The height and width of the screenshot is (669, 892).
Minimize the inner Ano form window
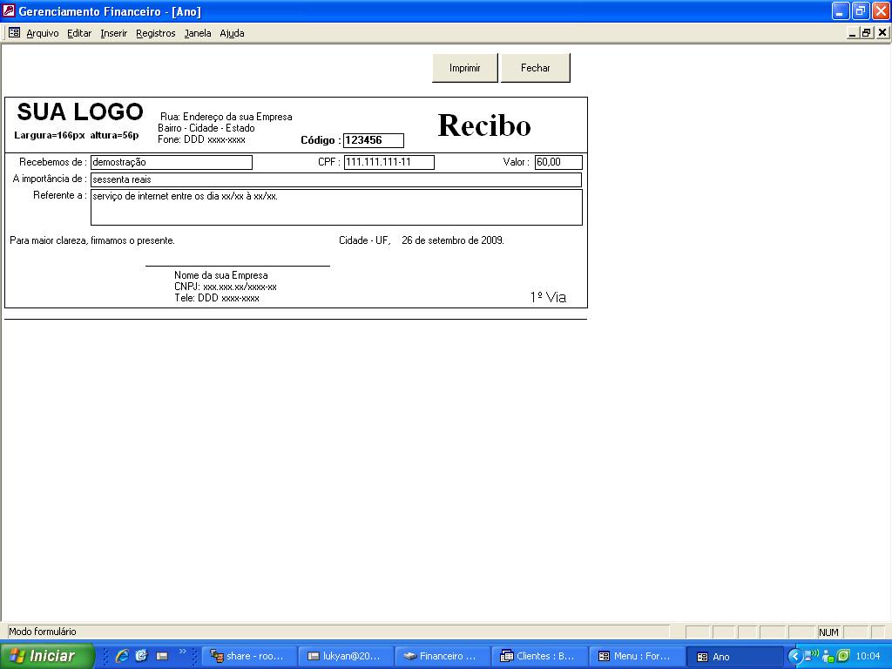click(x=852, y=33)
